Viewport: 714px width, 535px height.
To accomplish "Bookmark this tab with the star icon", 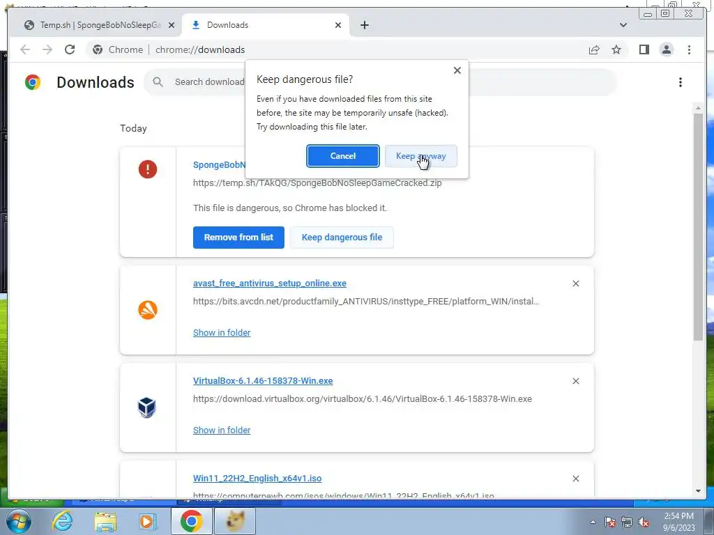I will coord(616,49).
